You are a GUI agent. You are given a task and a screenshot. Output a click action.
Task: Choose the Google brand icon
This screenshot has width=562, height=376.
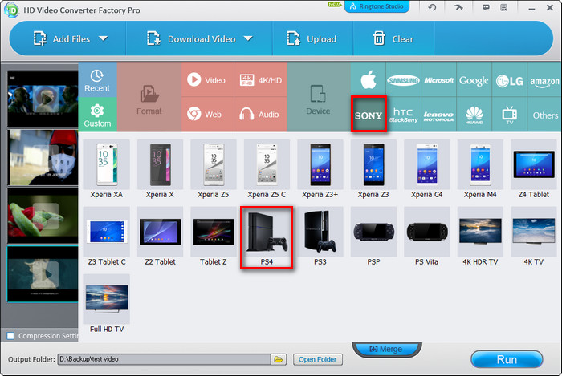pyautogui.click(x=474, y=79)
